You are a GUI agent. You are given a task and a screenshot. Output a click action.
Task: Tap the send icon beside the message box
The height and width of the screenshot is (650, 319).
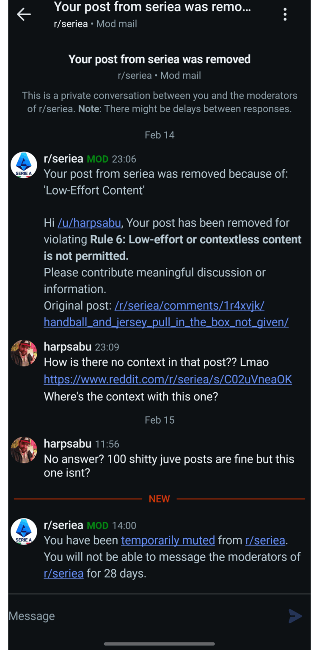(x=295, y=616)
